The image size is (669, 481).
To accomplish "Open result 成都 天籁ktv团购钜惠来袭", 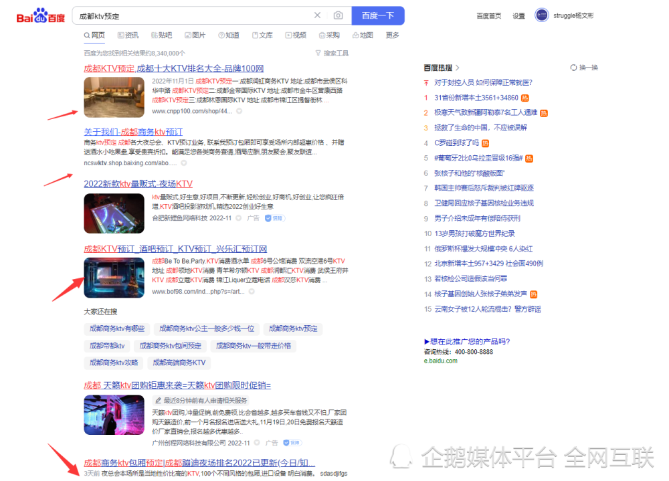I will (177, 385).
